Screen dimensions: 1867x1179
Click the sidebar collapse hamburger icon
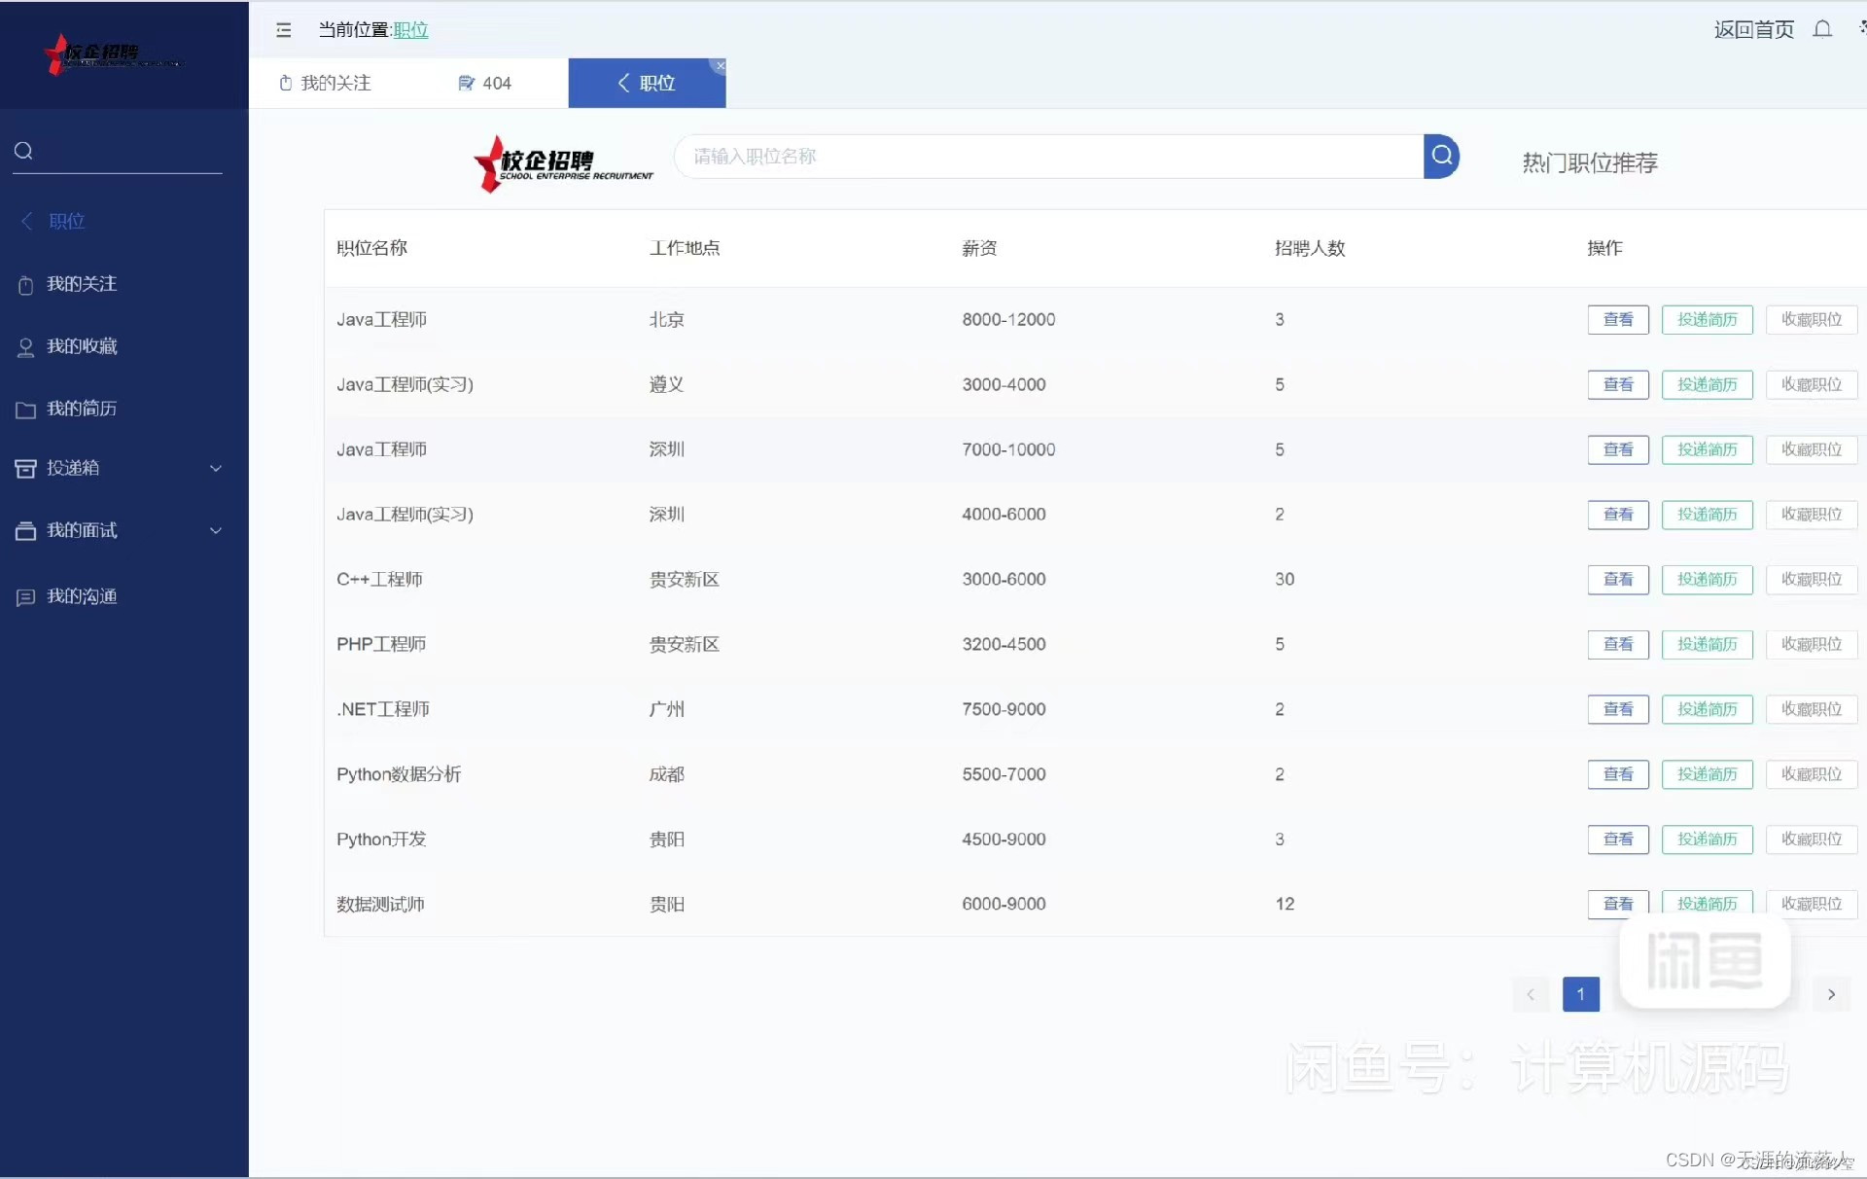point(284,30)
